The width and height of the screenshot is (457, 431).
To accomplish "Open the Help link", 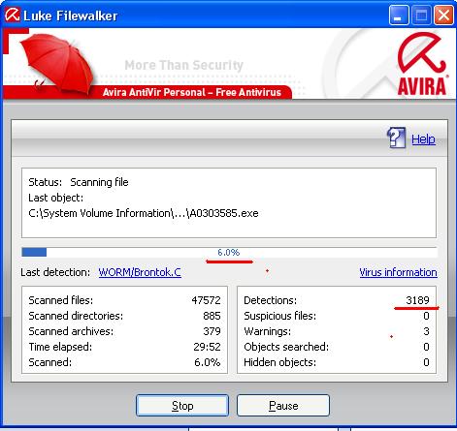I will tap(423, 139).
